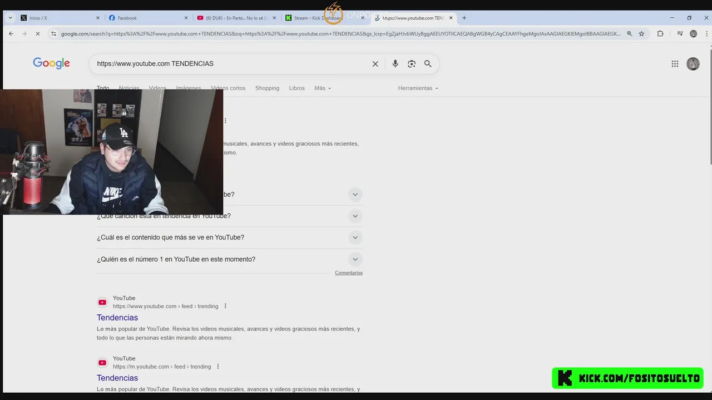Viewport: 712px width, 400px height.
Task: Click the question "¿Quién es el número 1 en YouTube en este momento?"
Action: coord(176,259)
